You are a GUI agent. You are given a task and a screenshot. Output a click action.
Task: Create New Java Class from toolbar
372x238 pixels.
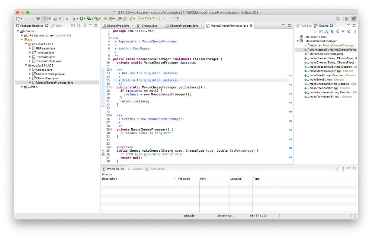coord(111,19)
